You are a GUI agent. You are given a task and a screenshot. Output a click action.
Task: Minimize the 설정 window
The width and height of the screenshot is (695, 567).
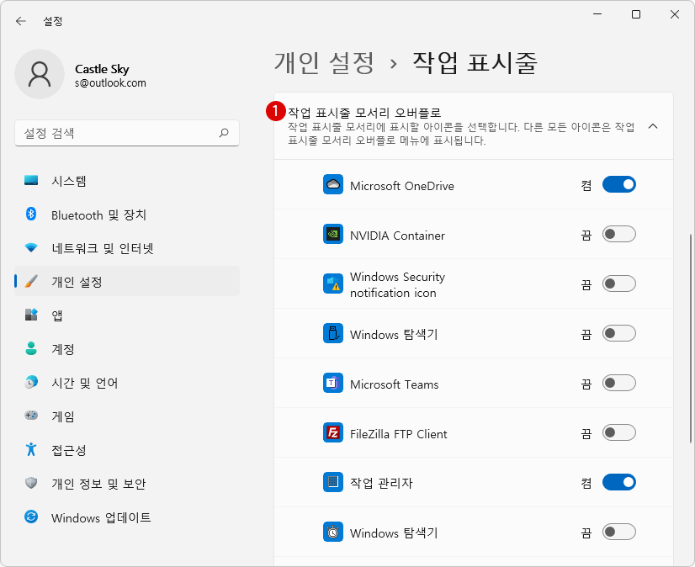[x=597, y=14]
